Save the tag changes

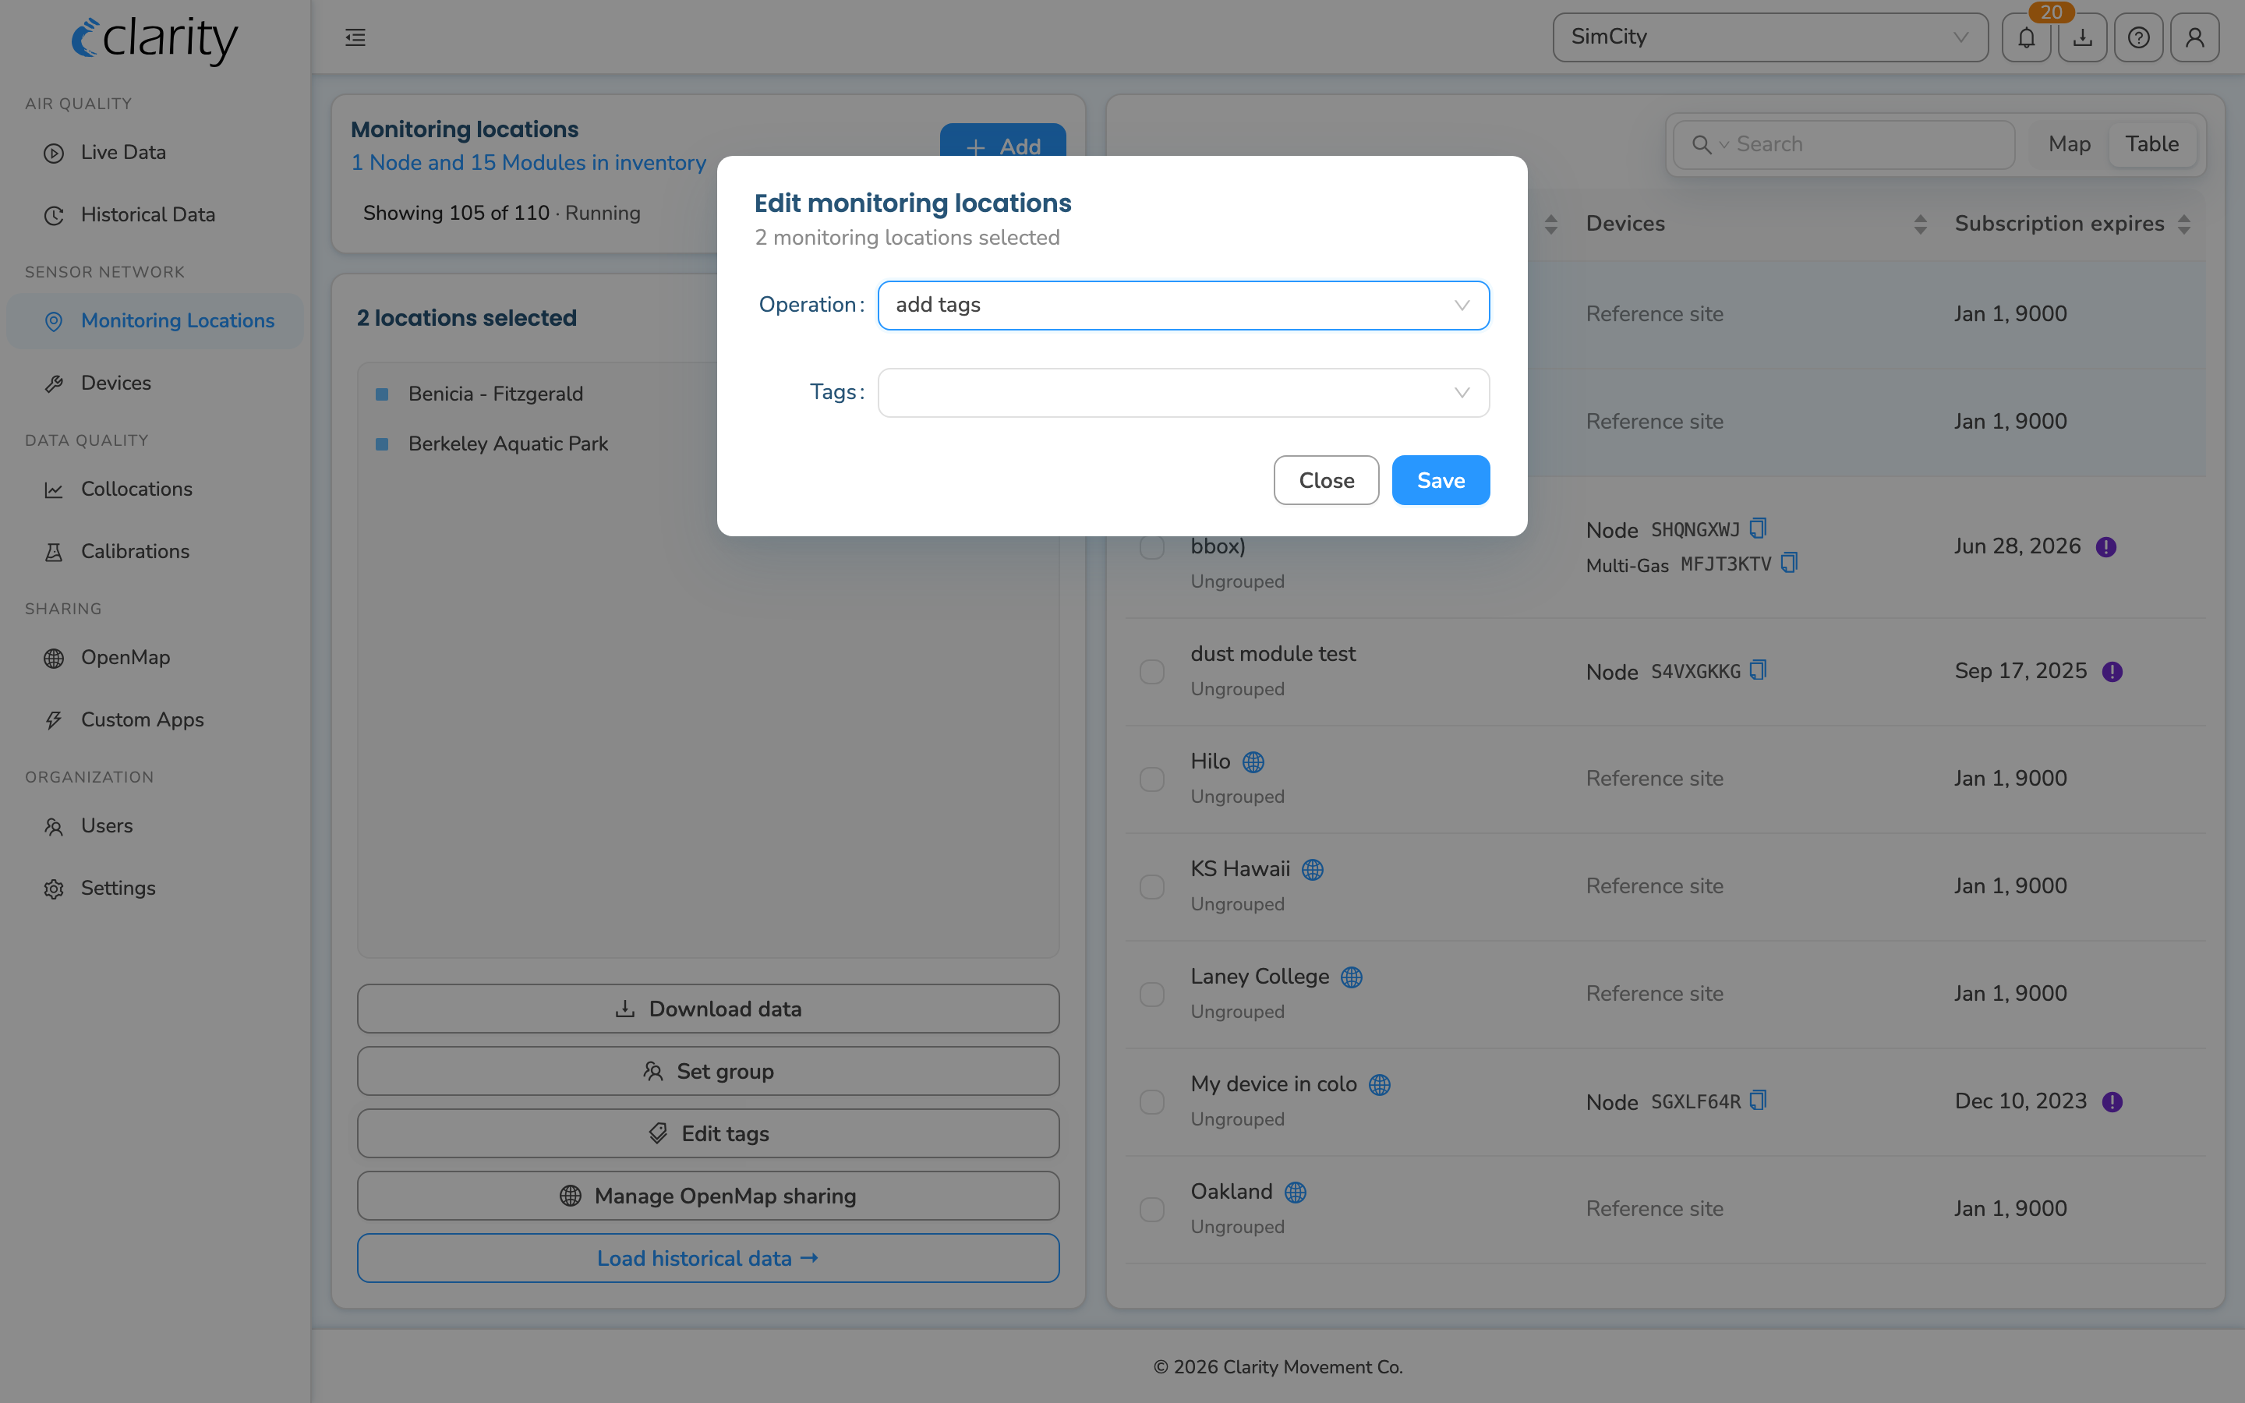click(1441, 479)
